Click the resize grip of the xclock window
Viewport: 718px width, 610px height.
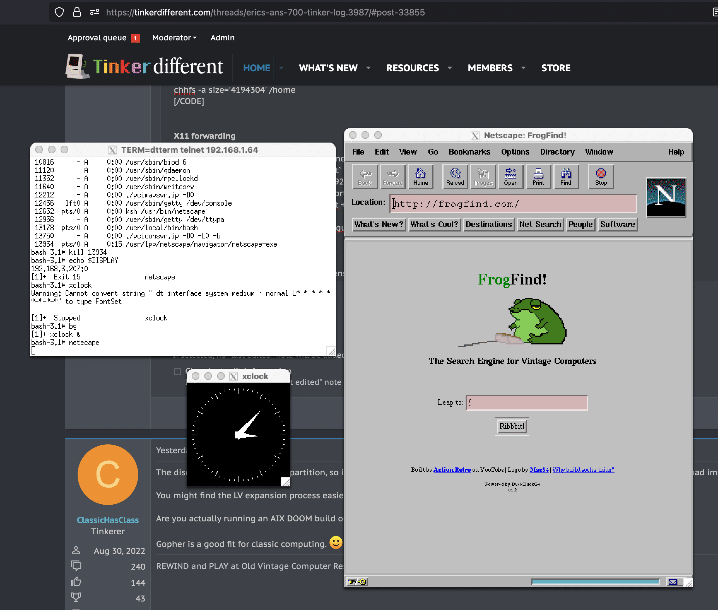[285, 481]
